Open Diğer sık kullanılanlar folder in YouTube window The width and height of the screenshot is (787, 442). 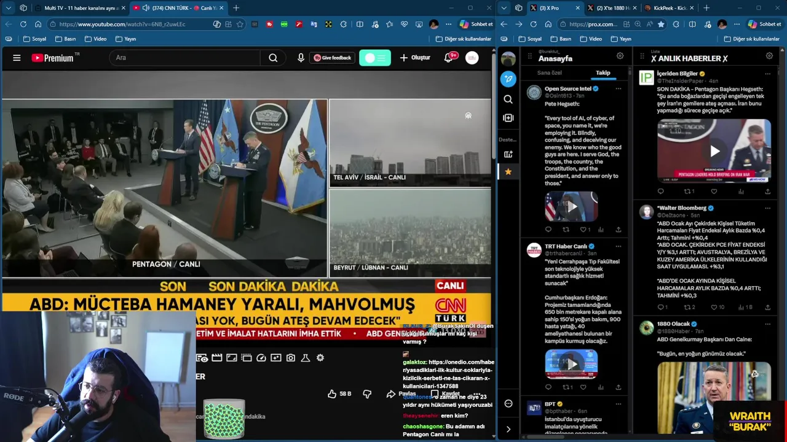tap(464, 39)
